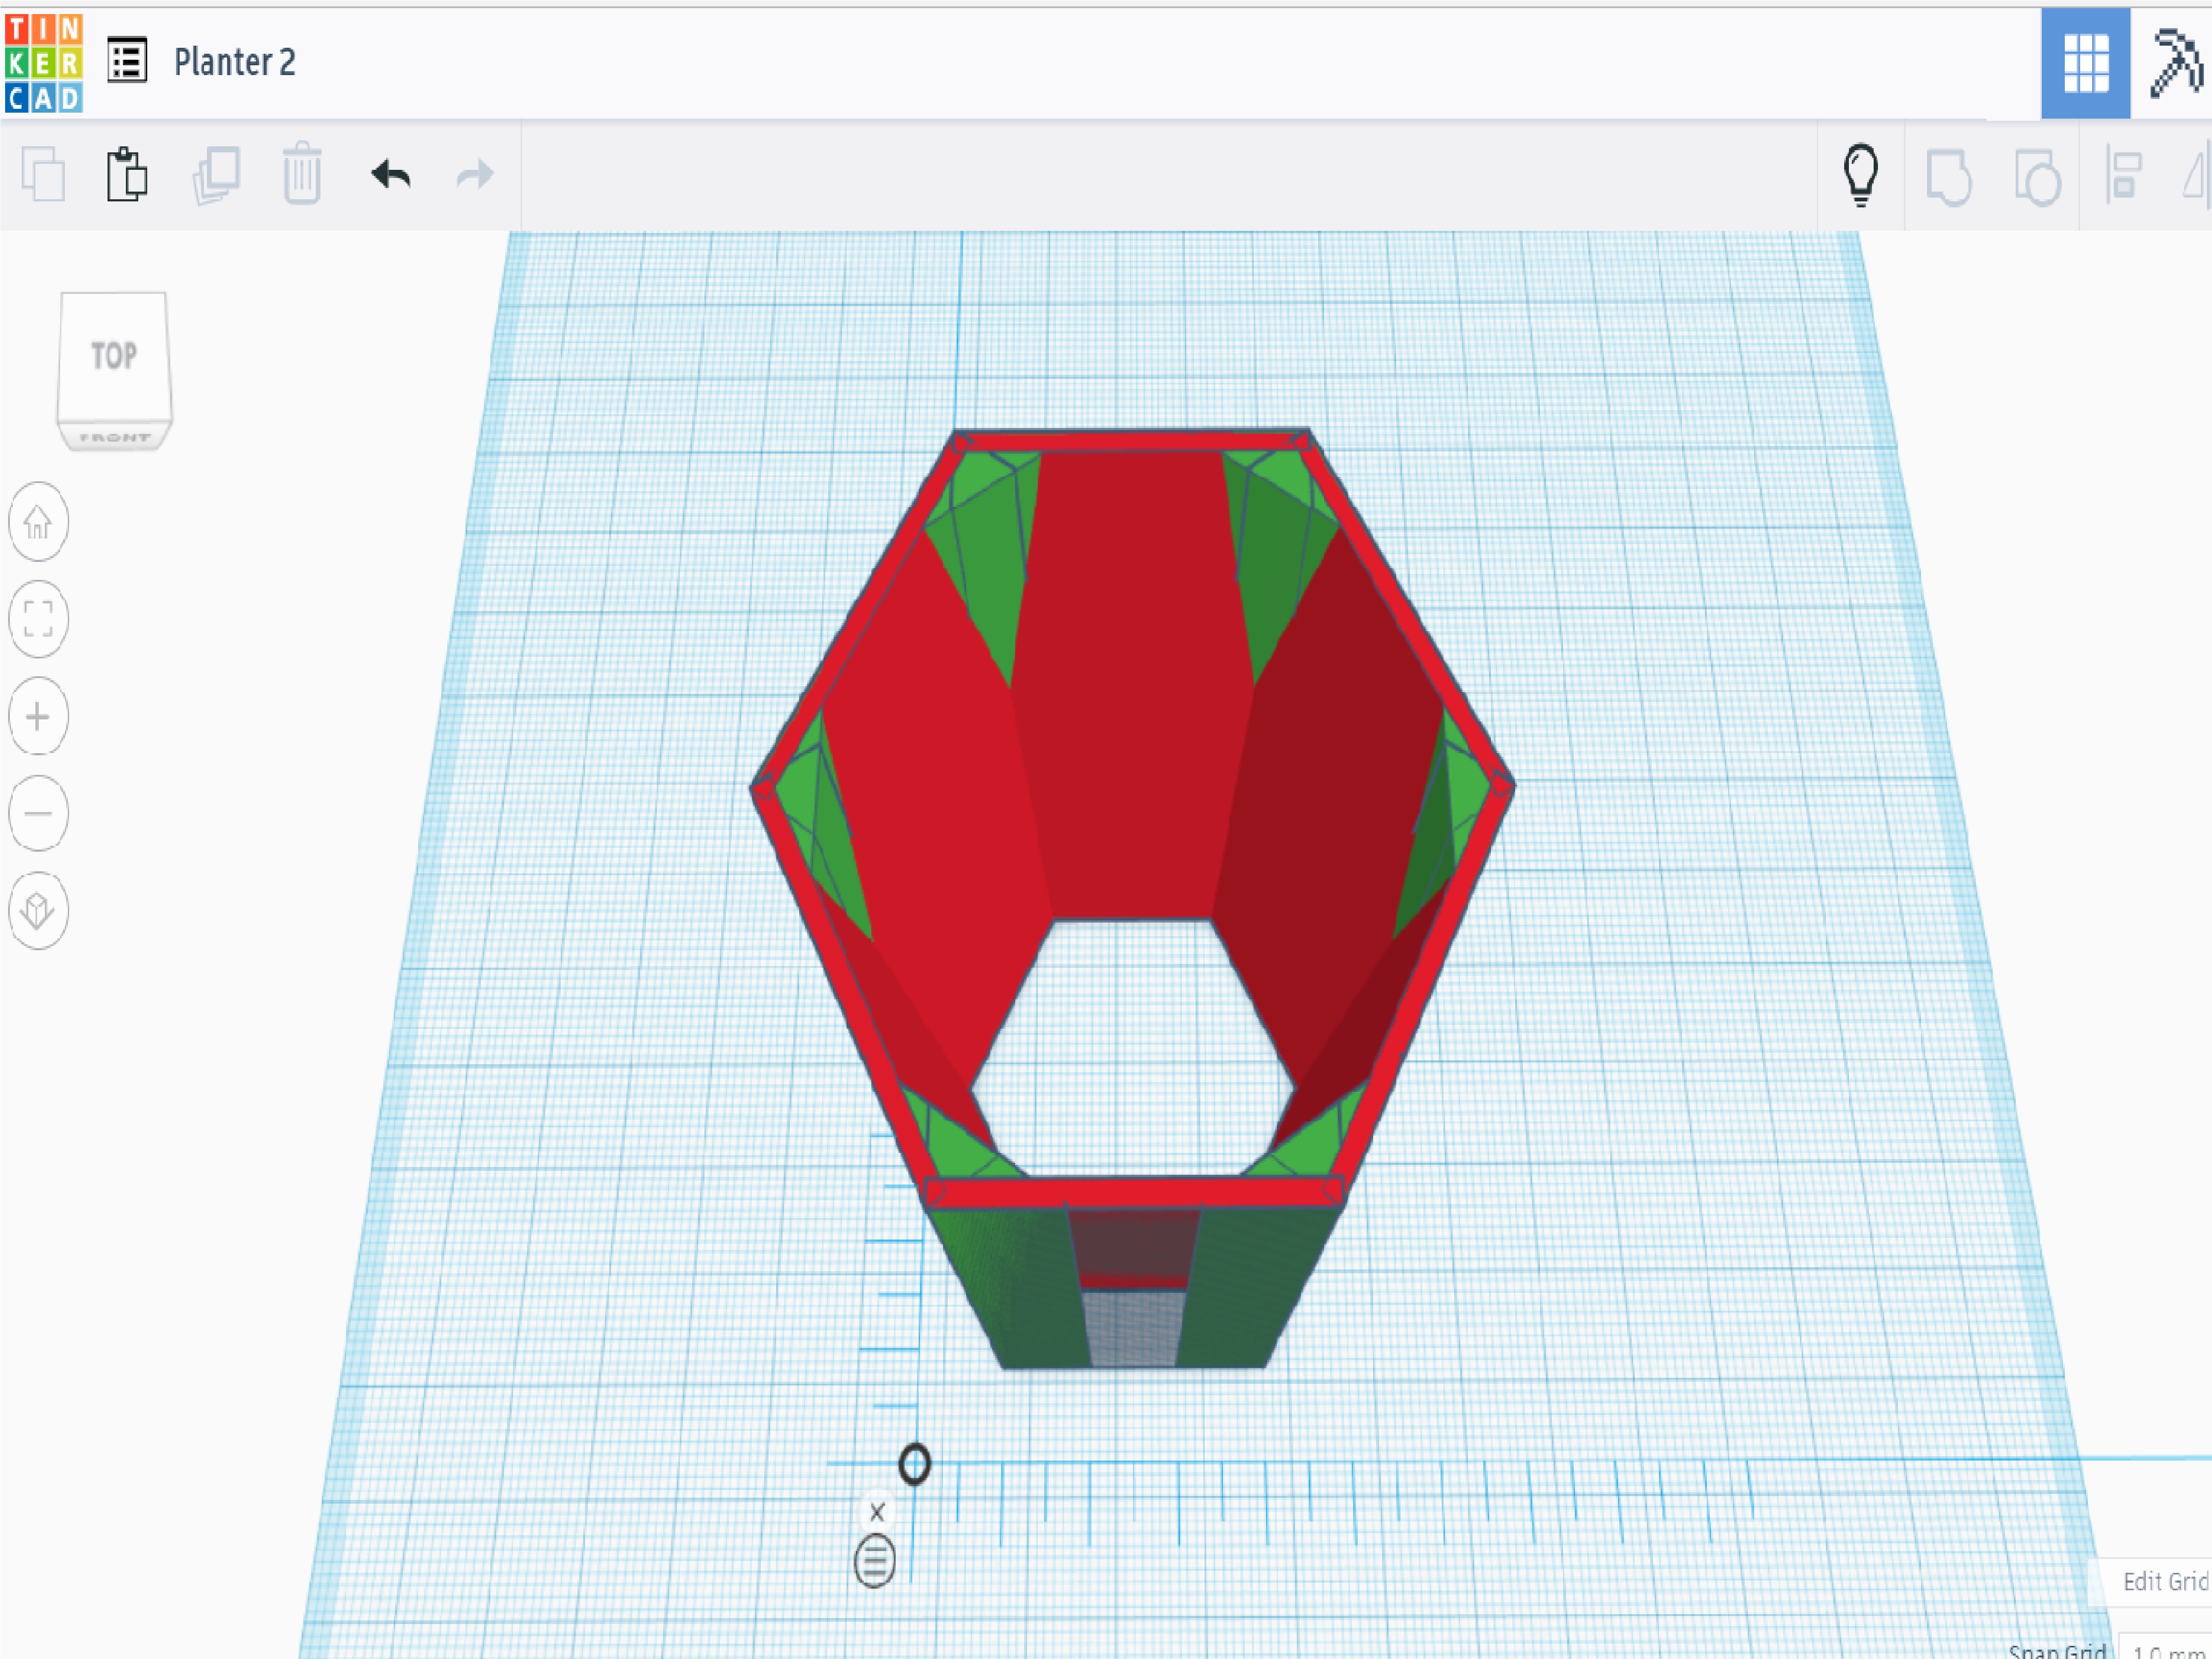Click the Ungroup shapes icon
The width and height of the screenshot is (2212, 1659).
click(x=2037, y=178)
